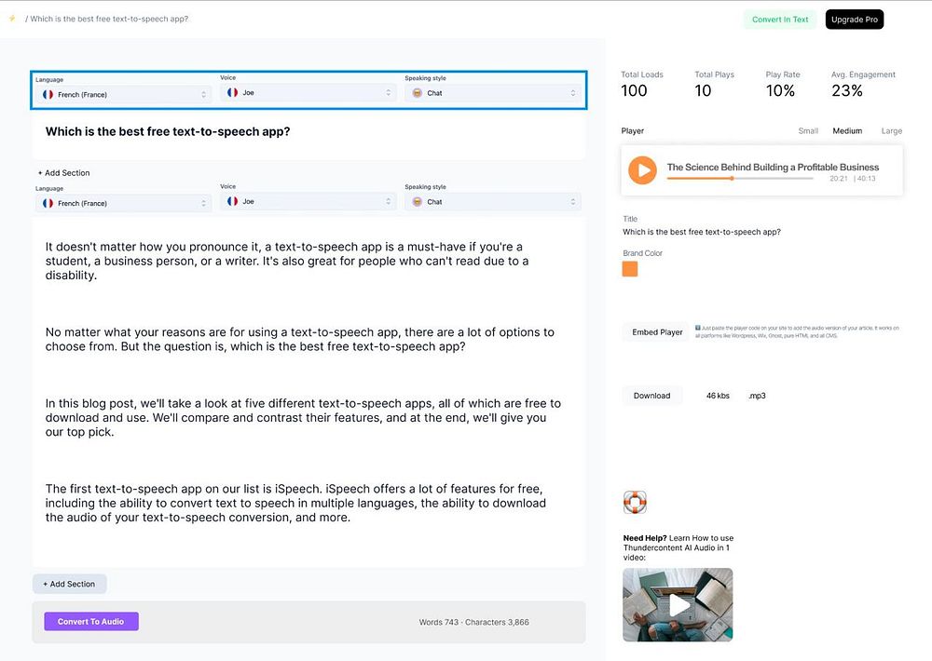
Task: Select Large player size
Action: click(891, 131)
